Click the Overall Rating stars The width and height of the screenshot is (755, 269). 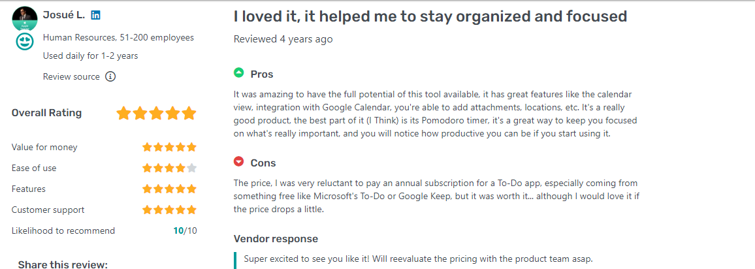click(156, 114)
